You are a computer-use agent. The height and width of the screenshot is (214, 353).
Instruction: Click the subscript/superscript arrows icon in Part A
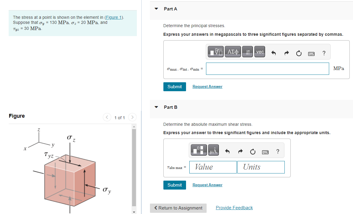[x=247, y=51]
